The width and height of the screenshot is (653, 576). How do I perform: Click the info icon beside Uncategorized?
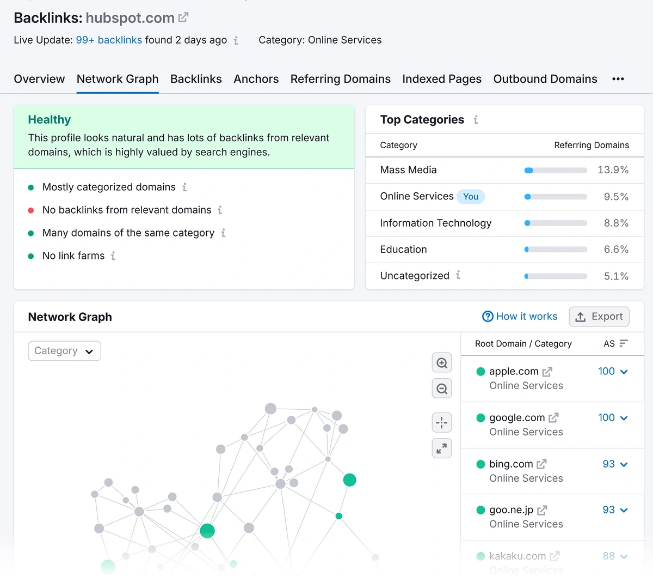(x=457, y=276)
